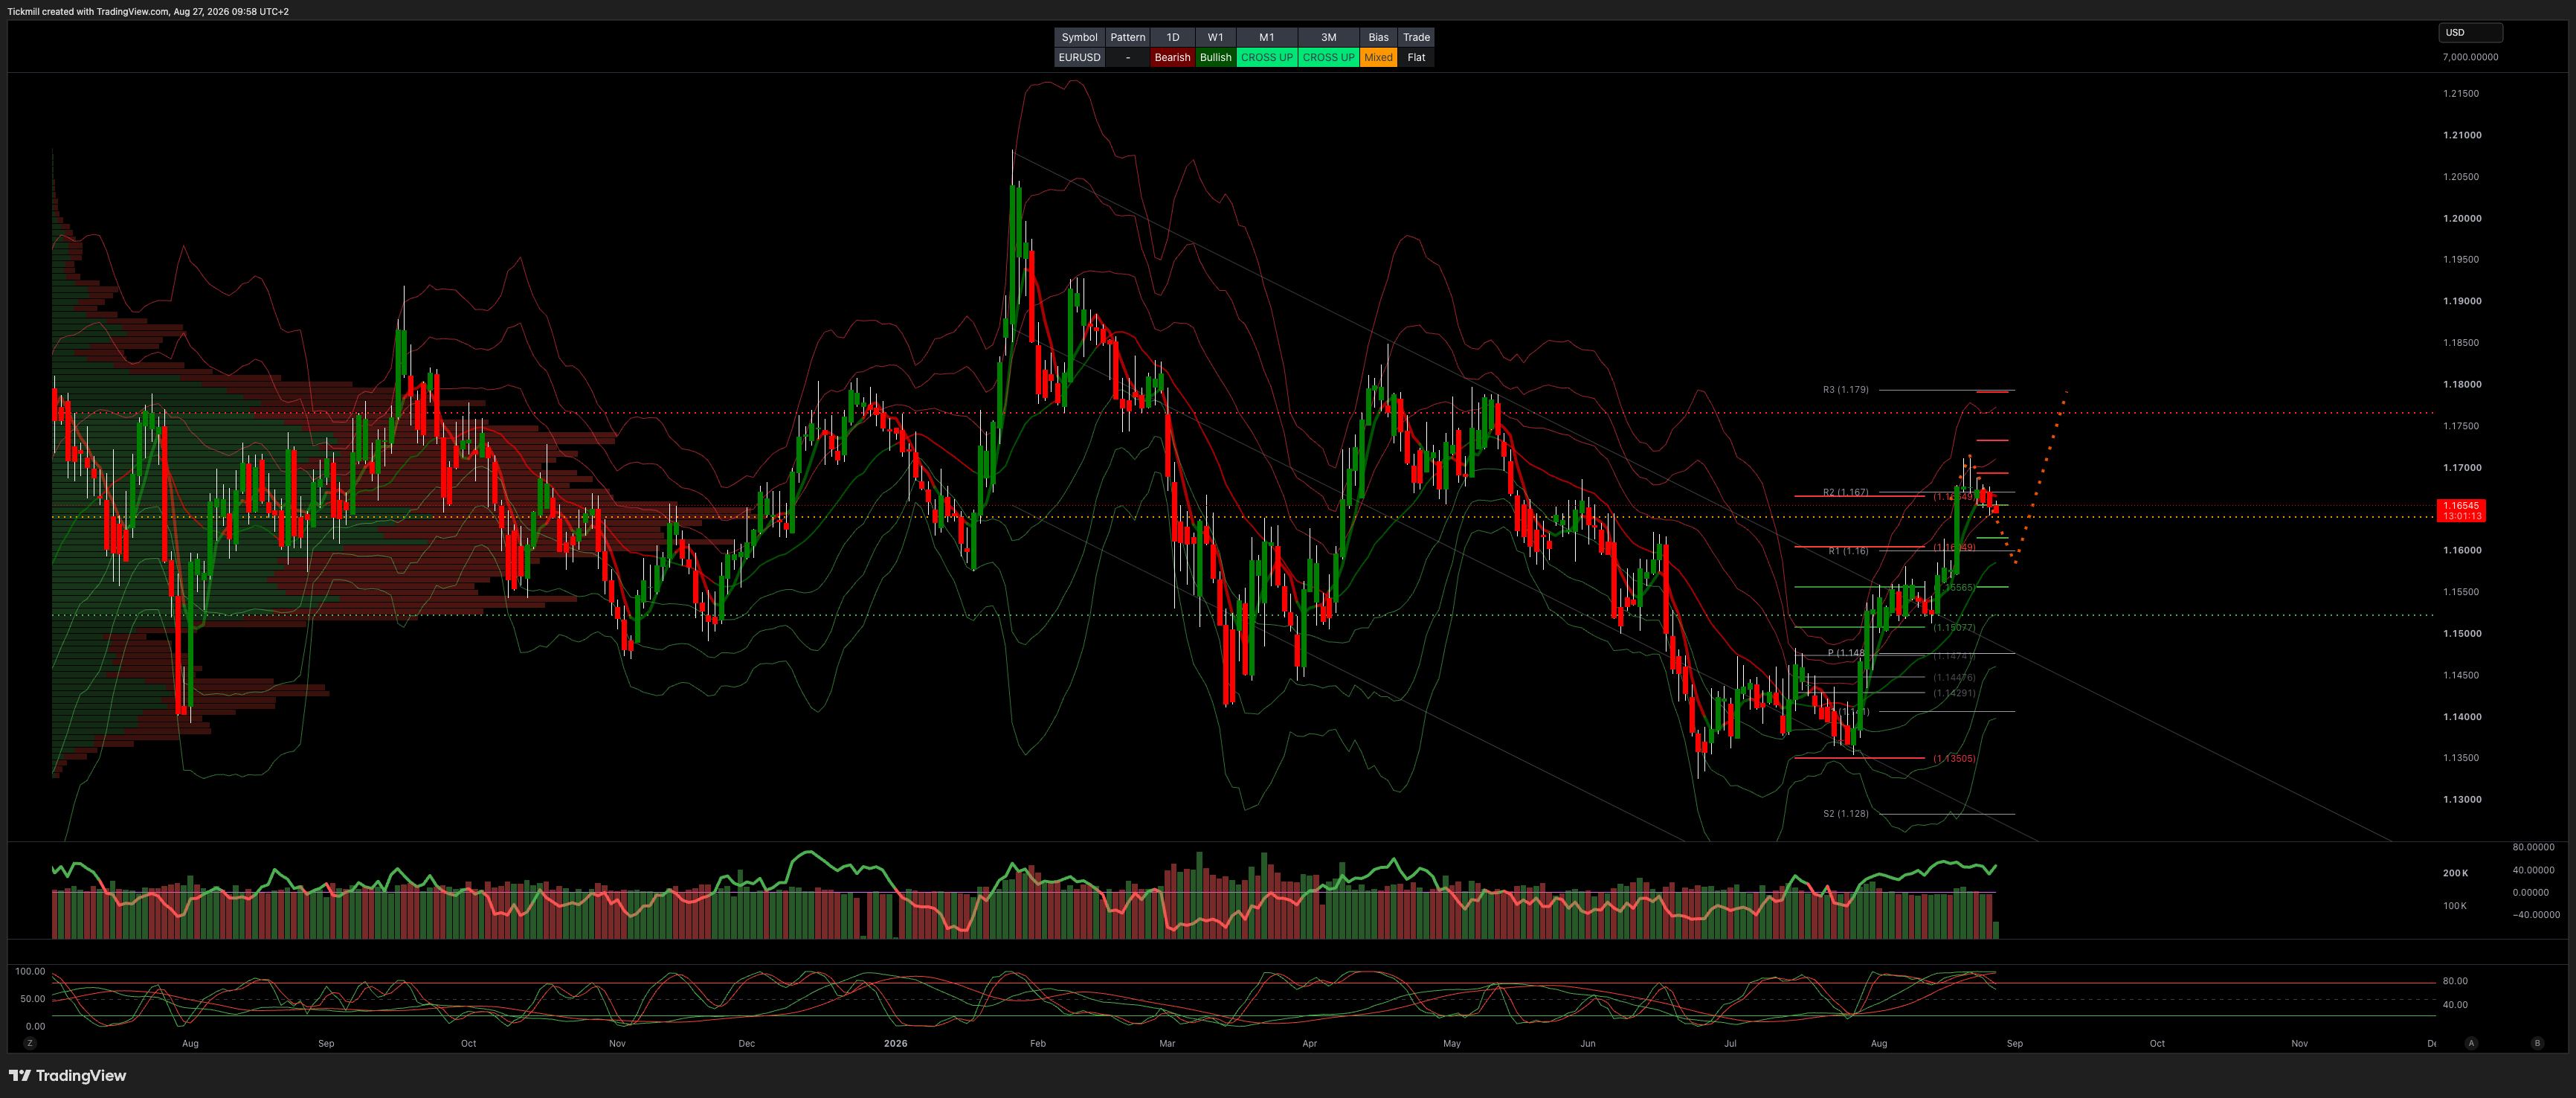Click the Bullish W1 cell

pyautogui.click(x=1216, y=57)
